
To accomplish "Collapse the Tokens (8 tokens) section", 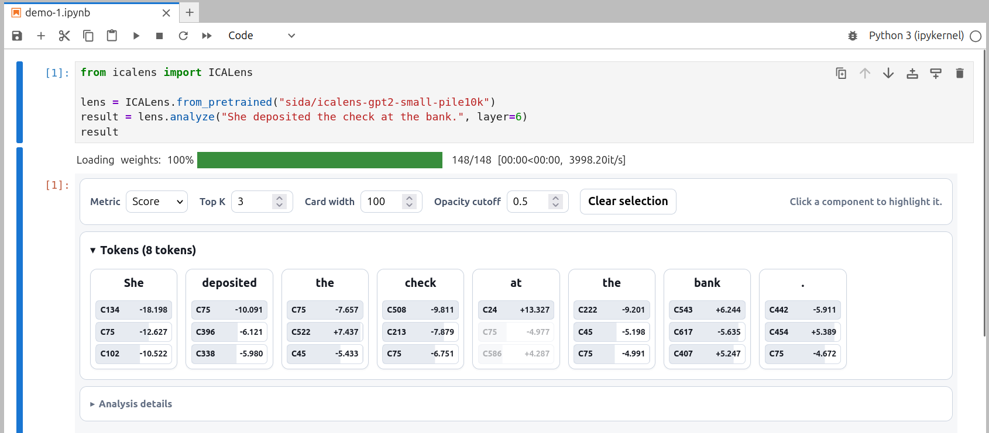I will [x=143, y=250].
